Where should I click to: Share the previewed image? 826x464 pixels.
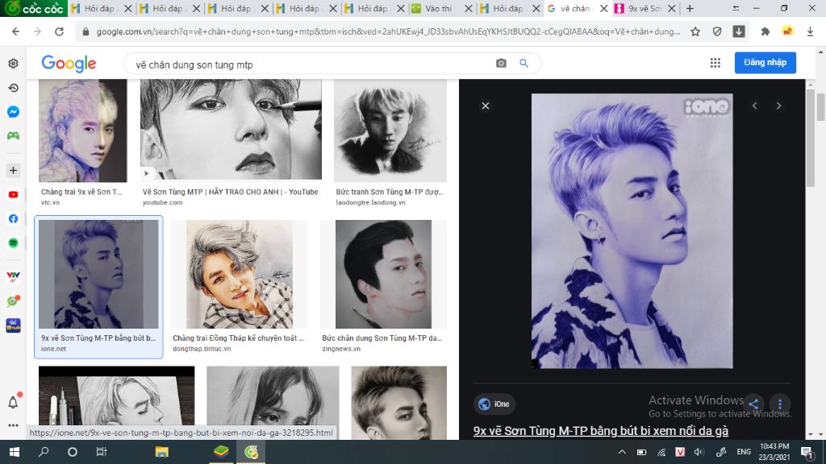click(x=753, y=404)
